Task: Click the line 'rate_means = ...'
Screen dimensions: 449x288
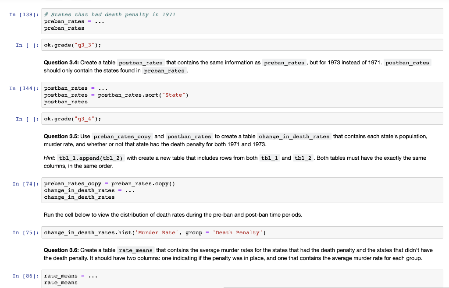Action: click(x=71, y=276)
